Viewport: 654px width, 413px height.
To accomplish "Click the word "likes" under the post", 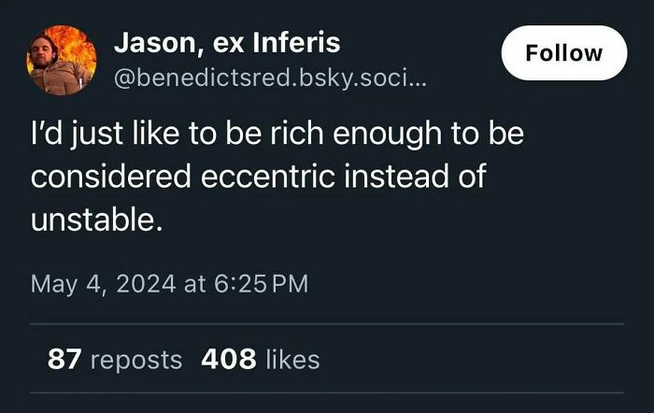I will click(x=292, y=359).
